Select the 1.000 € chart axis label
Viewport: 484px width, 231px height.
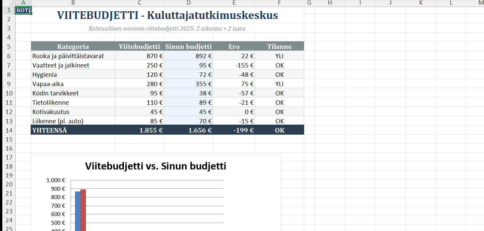tap(56, 180)
